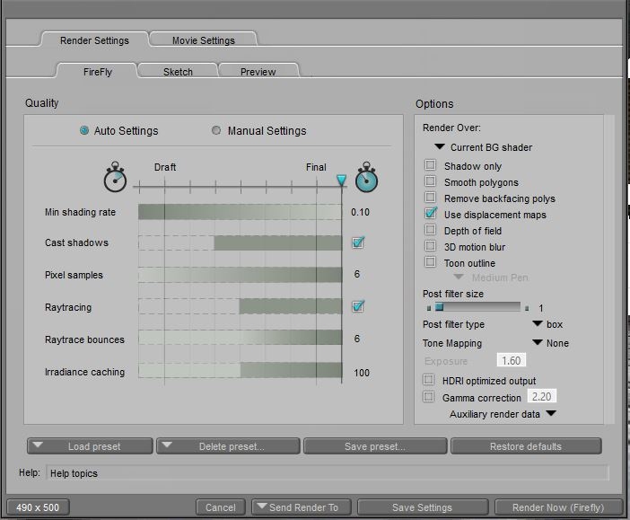Click the Restore defaults button
The height and width of the screenshot is (520, 630).
pyautogui.click(x=525, y=446)
